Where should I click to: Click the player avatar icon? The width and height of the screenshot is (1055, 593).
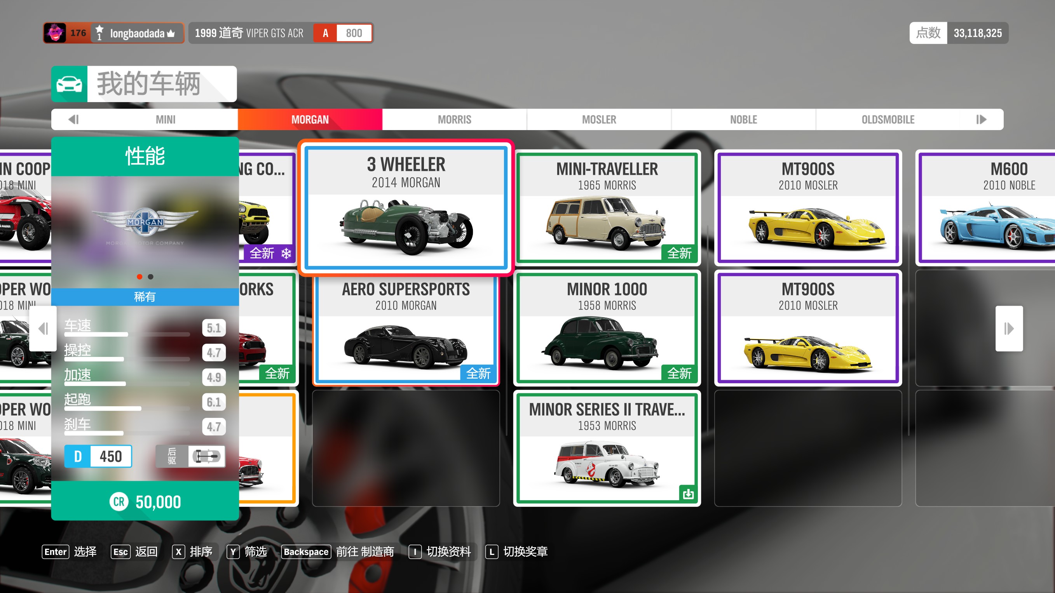click(x=55, y=33)
